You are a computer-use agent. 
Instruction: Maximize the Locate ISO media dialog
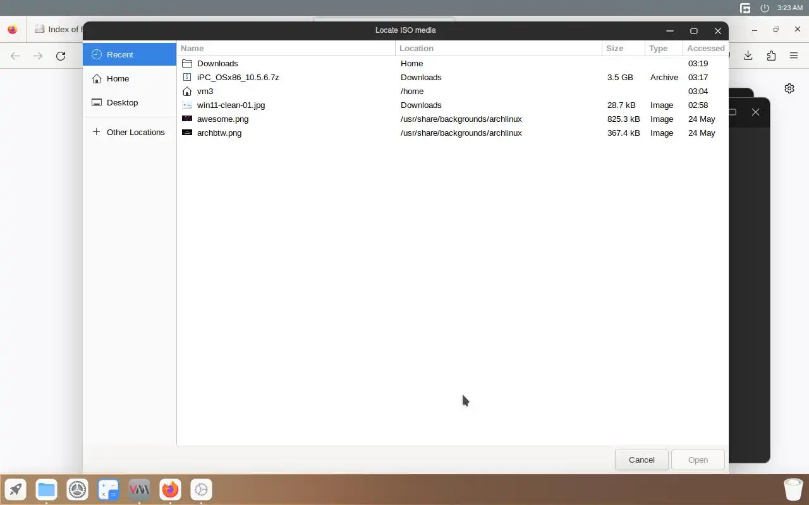pyautogui.click(x=693, y=30)
